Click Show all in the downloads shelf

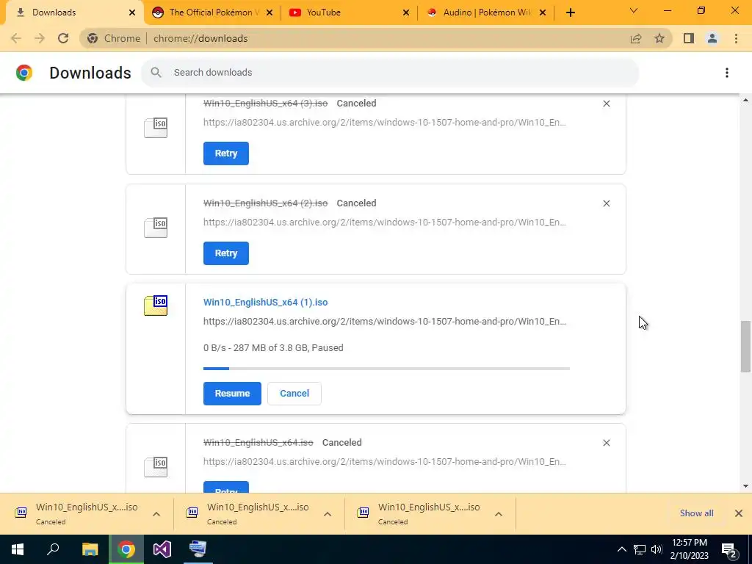696,513
